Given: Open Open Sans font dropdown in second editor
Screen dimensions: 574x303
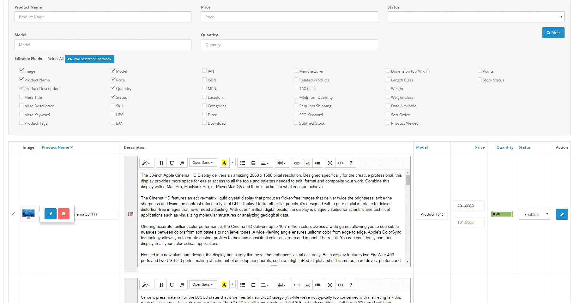Looking at the screenshot, I should tap(203, 285).
